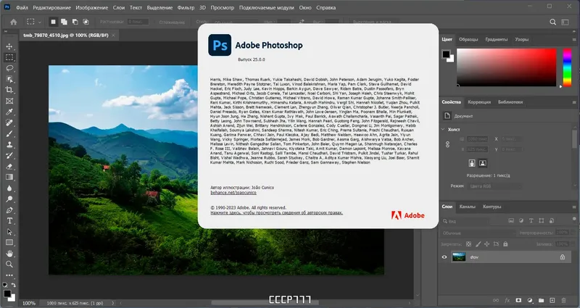Open the Файл menu
This screenshot has width=580, height=308.
point(22,7)
